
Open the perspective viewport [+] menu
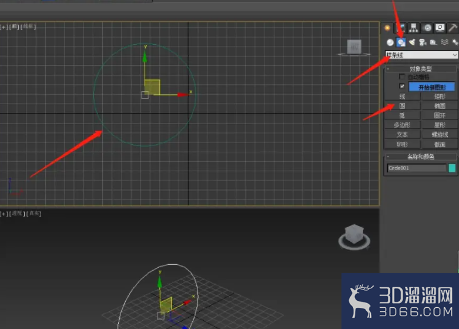point(4,214)
